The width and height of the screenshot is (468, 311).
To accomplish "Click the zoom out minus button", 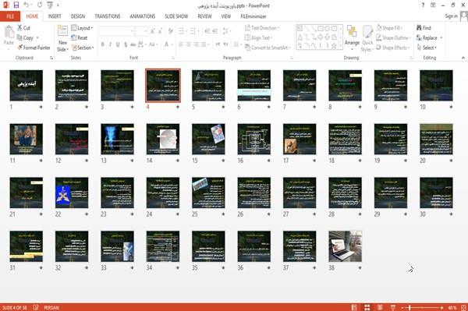I will (x=402, y=307).
